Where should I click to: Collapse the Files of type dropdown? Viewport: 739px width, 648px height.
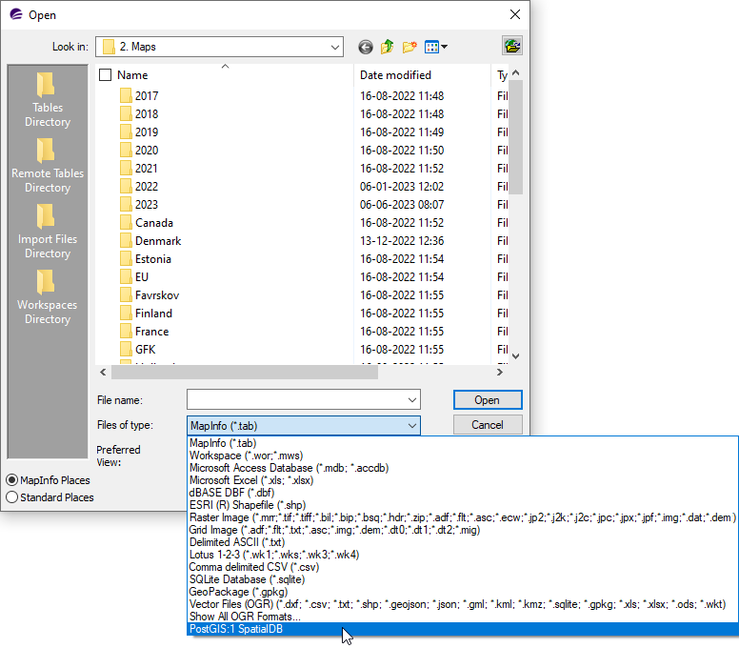coord(412,425)
